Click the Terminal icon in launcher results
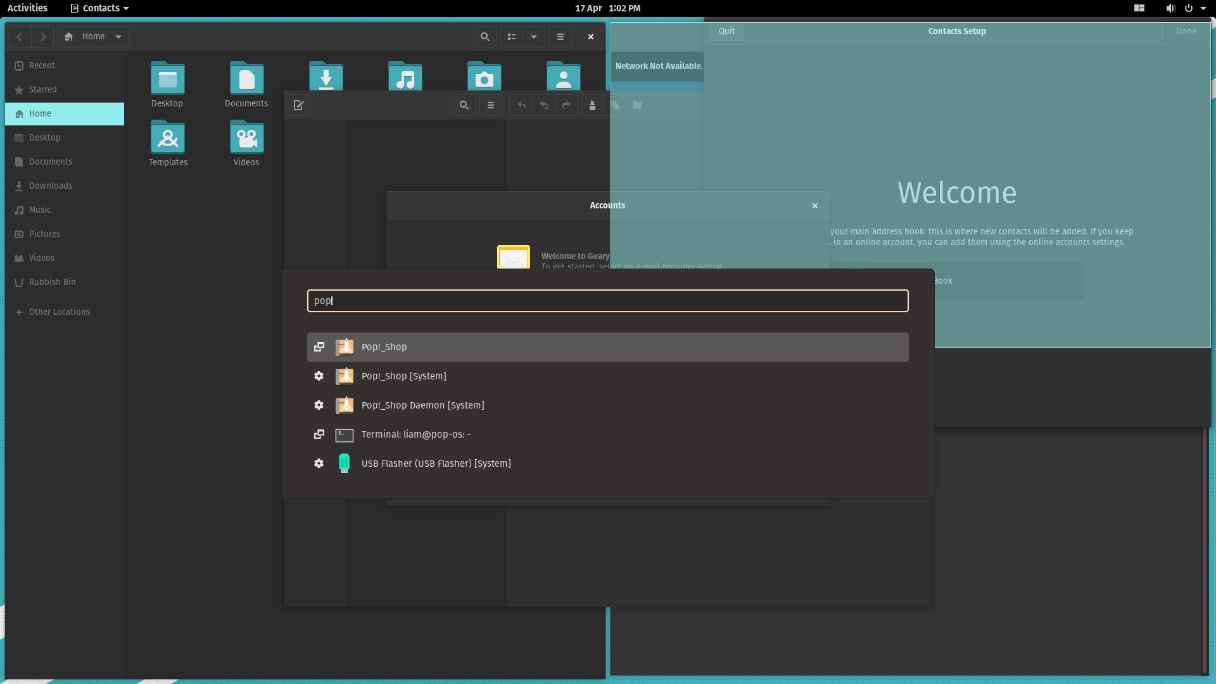The image size is (1216, 684). point(345,434)
